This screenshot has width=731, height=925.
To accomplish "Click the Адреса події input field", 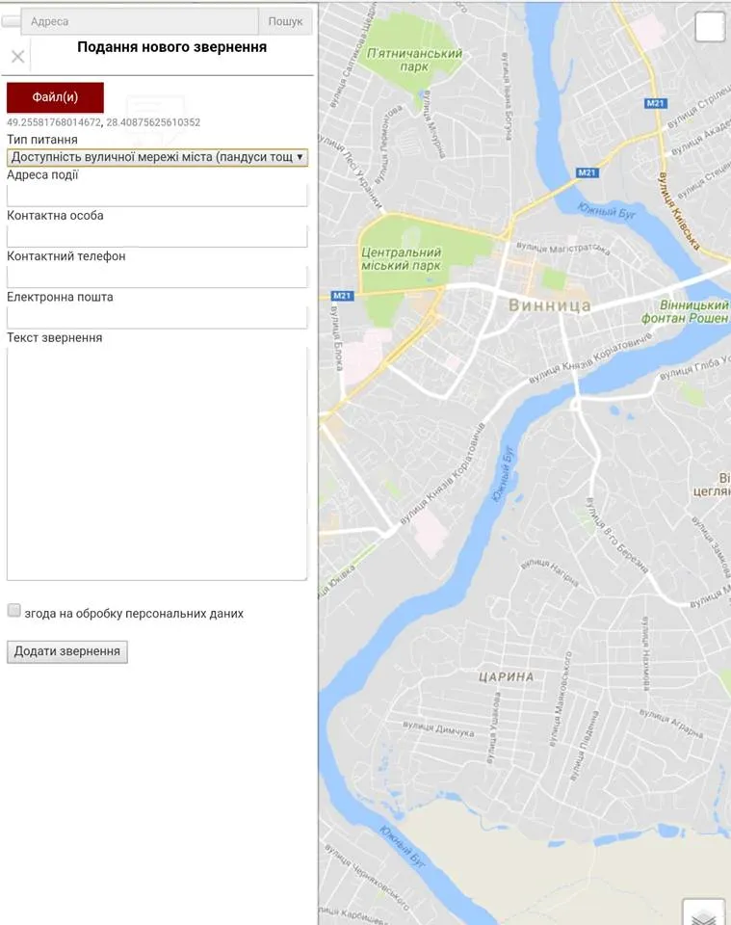I will coord(157,195).
